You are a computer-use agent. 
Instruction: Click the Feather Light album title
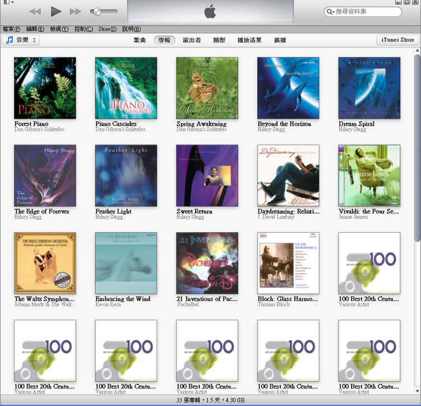coord(113,211)
